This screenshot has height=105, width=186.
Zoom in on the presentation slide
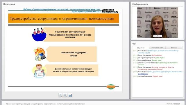[x=60, y=95]
